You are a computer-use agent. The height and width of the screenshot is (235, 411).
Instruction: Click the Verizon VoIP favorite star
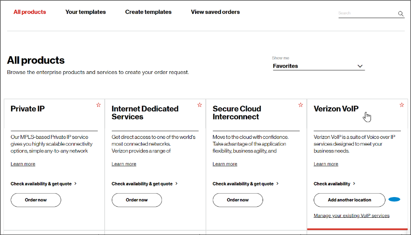[402, 105]
